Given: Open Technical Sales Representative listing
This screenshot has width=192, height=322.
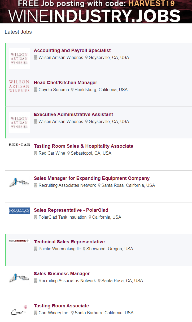Looking at the screenshot, I should pos(69,242).
